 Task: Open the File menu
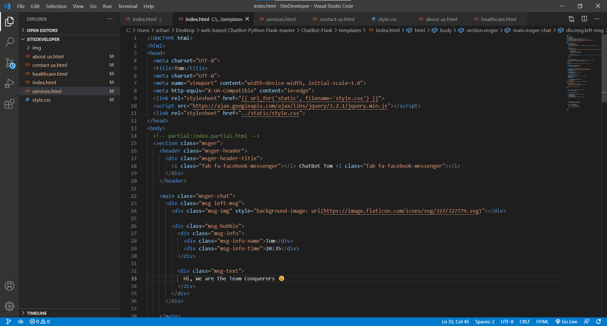point(21,6)
